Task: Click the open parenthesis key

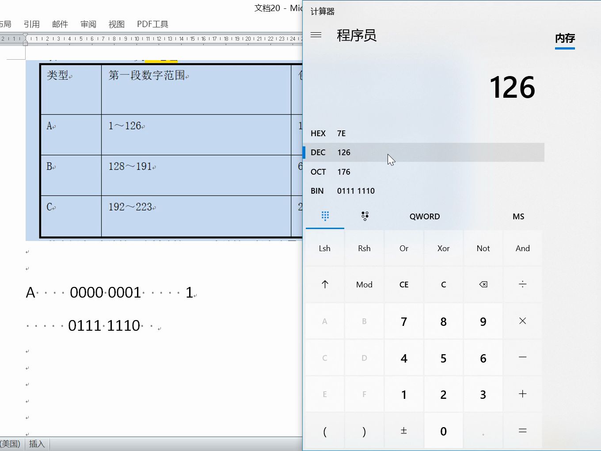Action: (325, 431)
